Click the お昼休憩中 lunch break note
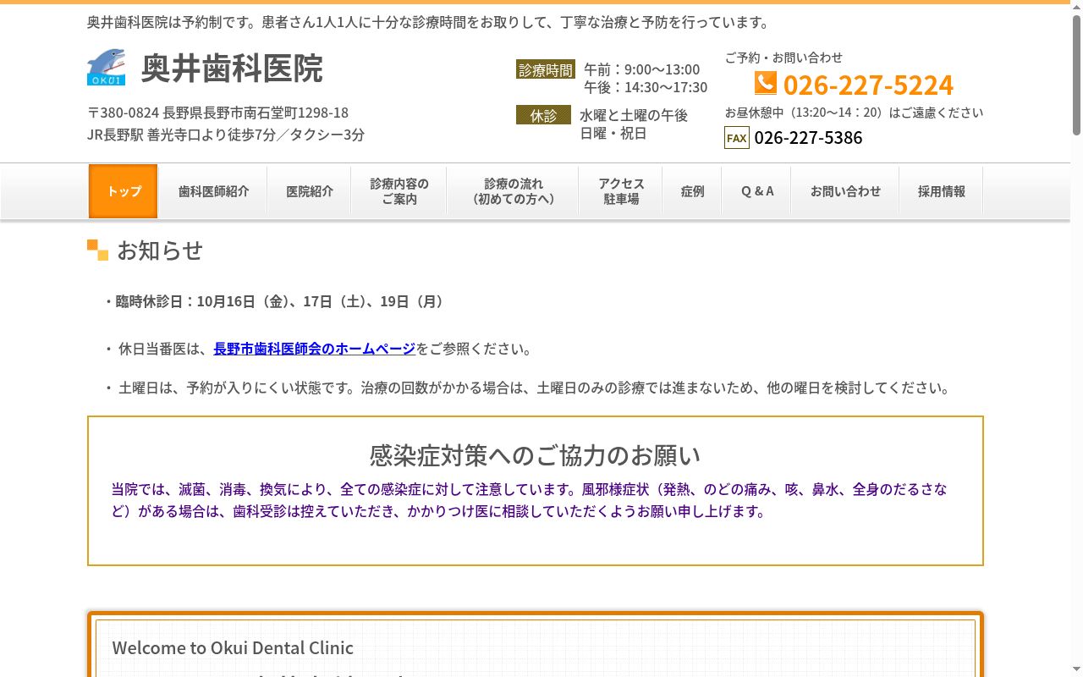This screenshot has width=1083, height=677. click(854, 113)
